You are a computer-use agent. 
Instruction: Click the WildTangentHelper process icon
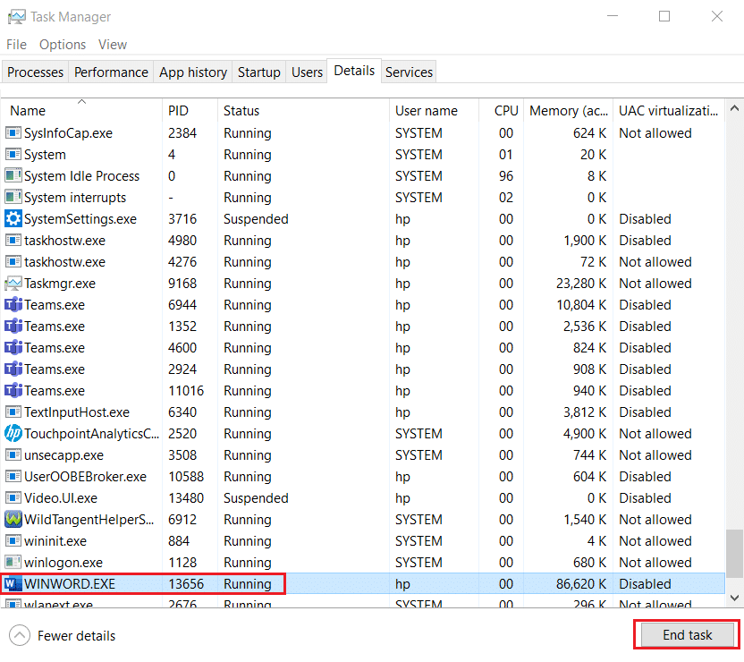tap(13, 520)
